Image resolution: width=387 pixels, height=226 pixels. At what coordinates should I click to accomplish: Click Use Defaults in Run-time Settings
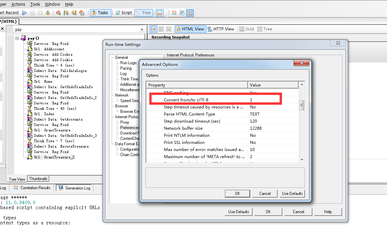click(238, 211)
